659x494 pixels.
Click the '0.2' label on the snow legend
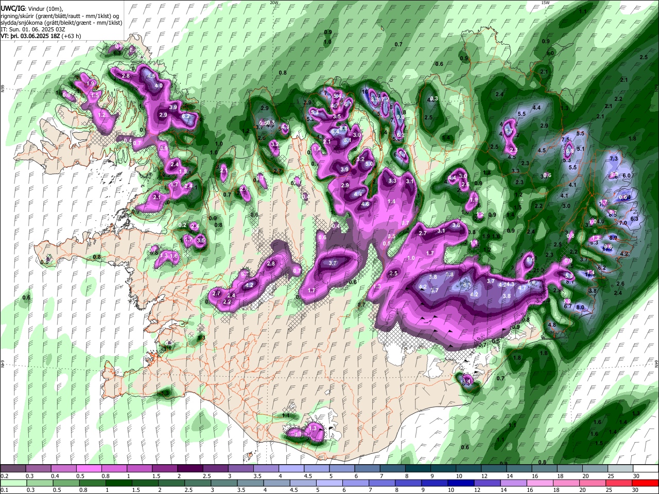[x=4, y=476]
